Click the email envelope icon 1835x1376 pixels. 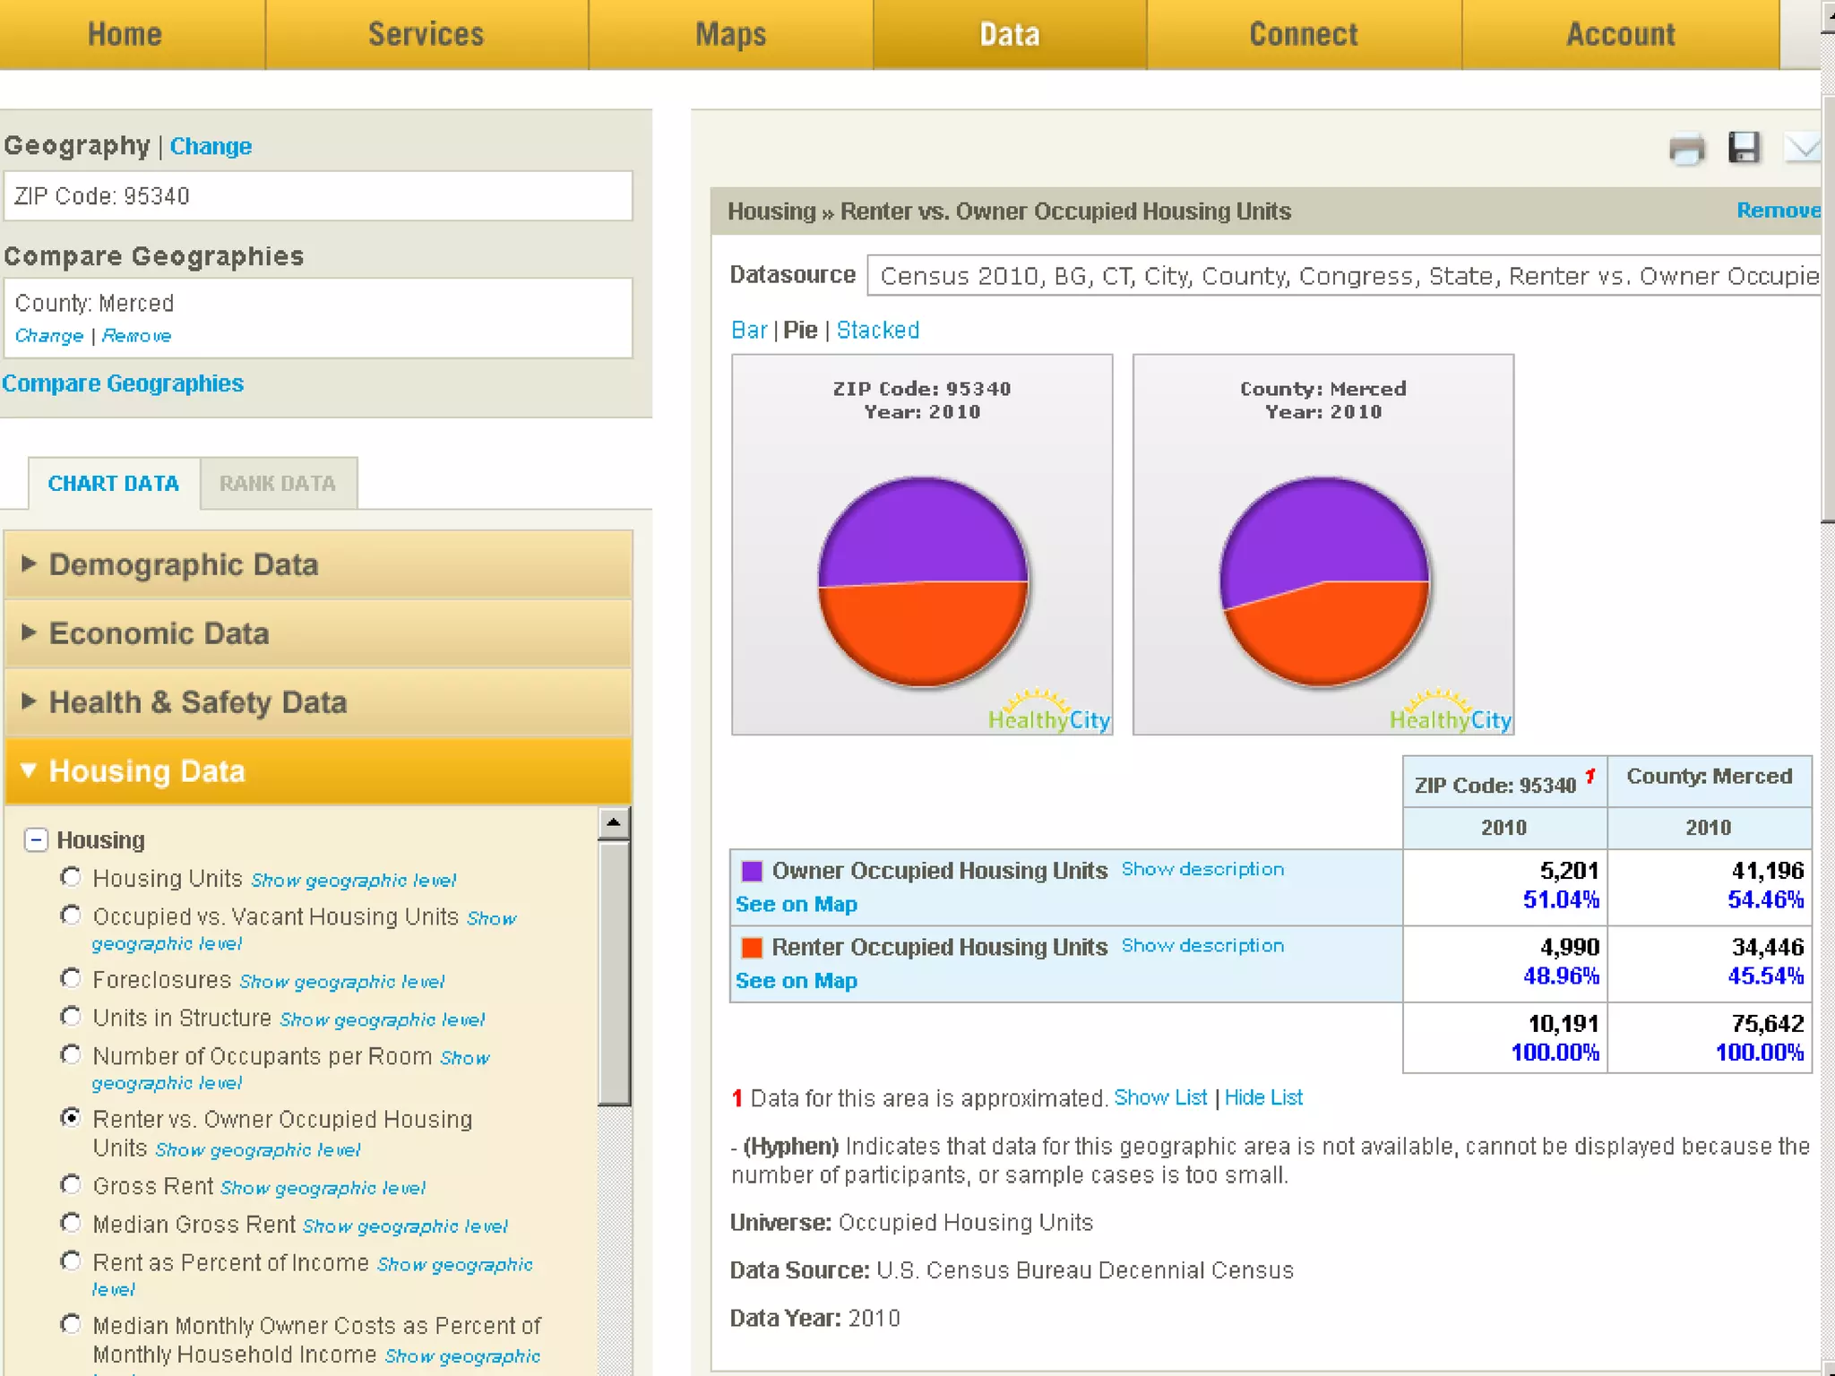coord(1803,148)
